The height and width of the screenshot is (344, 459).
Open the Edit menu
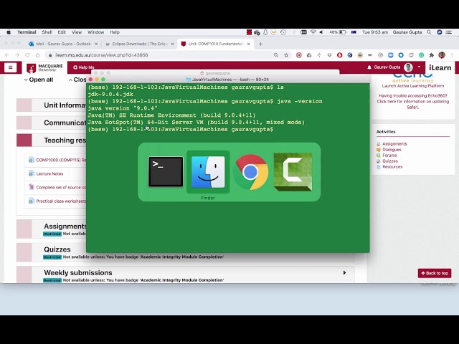[62, 32]
